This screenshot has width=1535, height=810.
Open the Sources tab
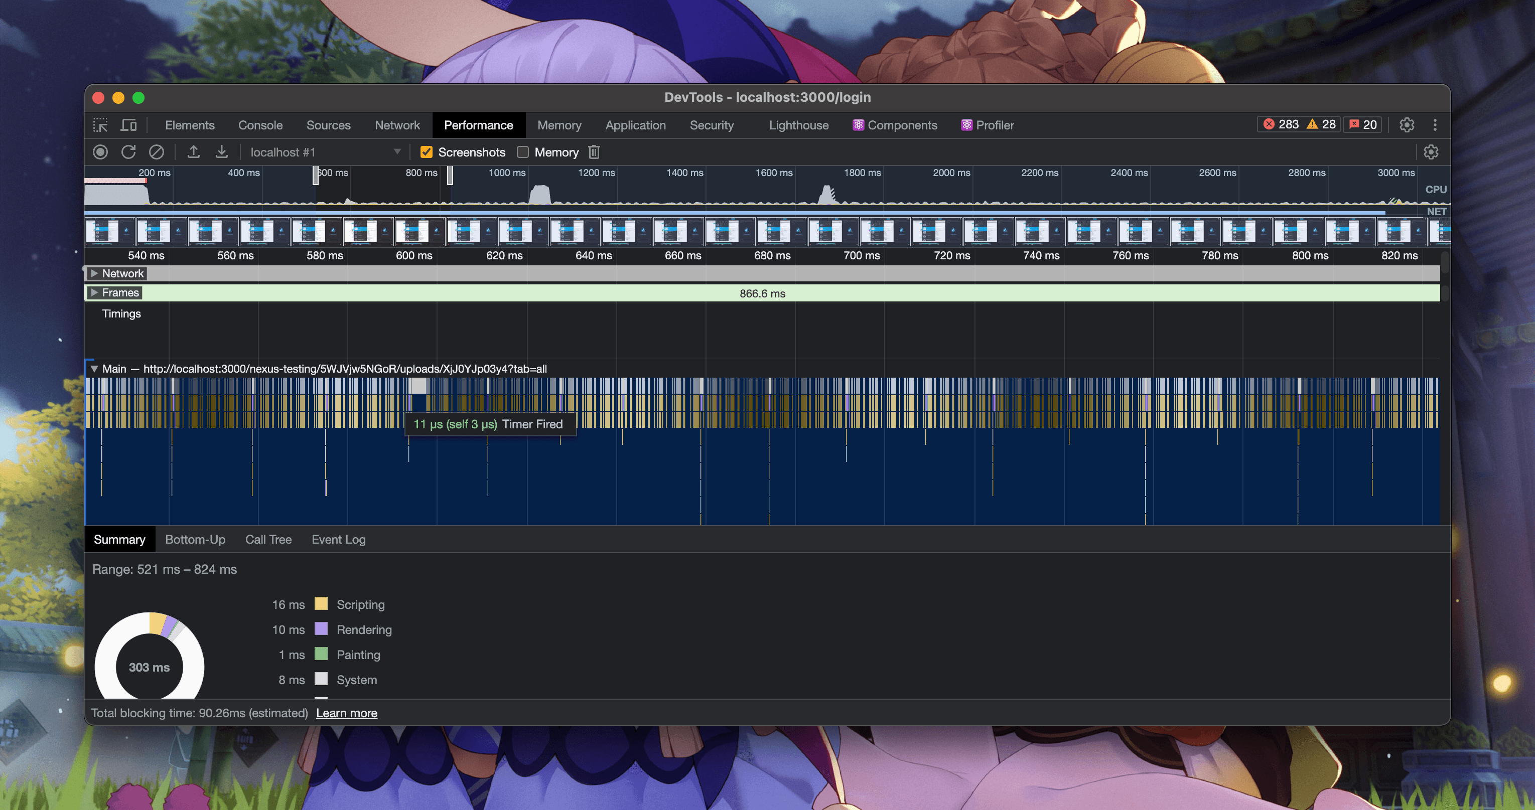coord(328,125)
